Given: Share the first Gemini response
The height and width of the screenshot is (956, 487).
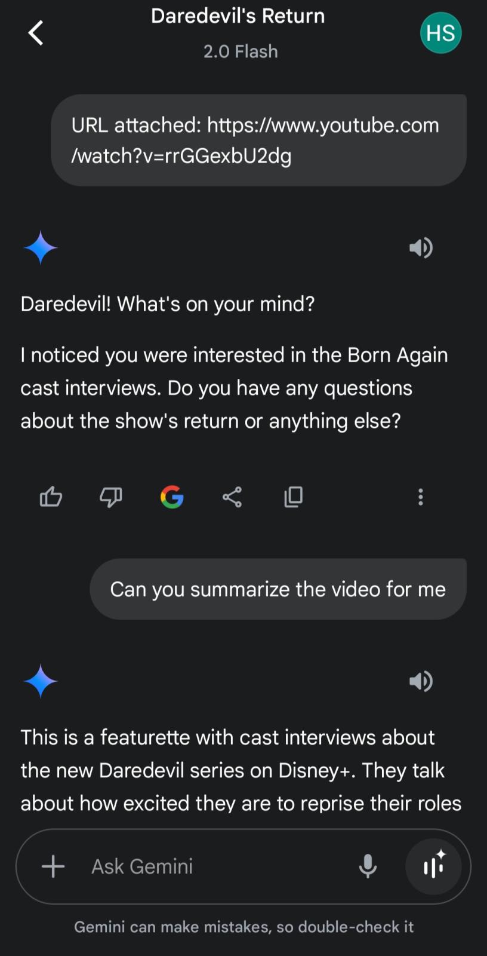Looking at the screenshot, I should coord(232,497).
